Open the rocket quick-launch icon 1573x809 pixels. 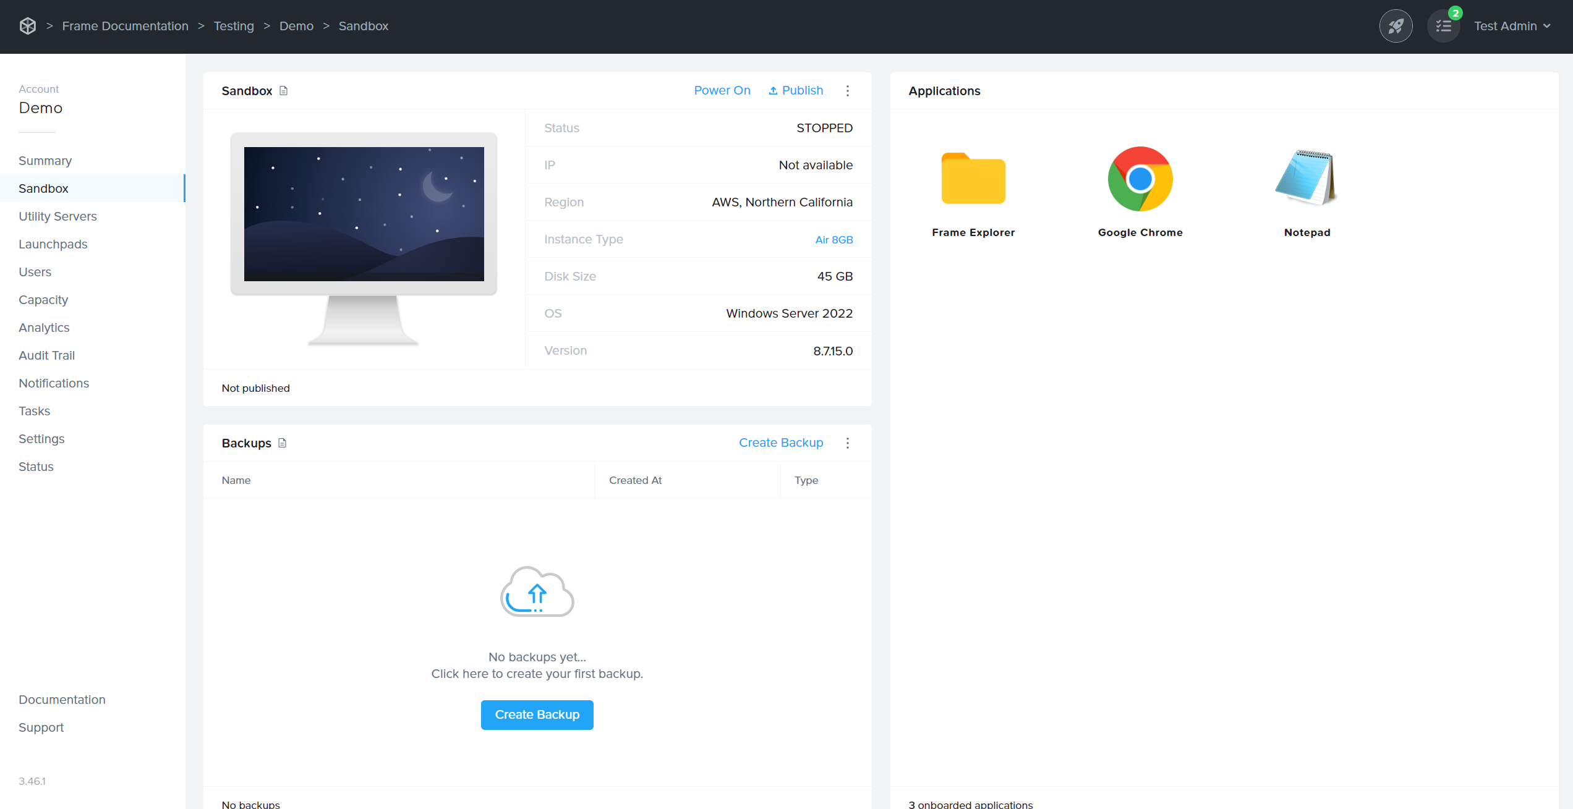tap(1396, 26)
